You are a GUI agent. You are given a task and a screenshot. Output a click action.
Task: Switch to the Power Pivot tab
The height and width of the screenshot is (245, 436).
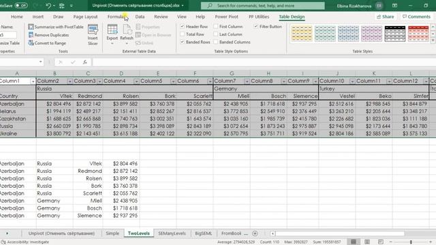(x=226, y=16)
